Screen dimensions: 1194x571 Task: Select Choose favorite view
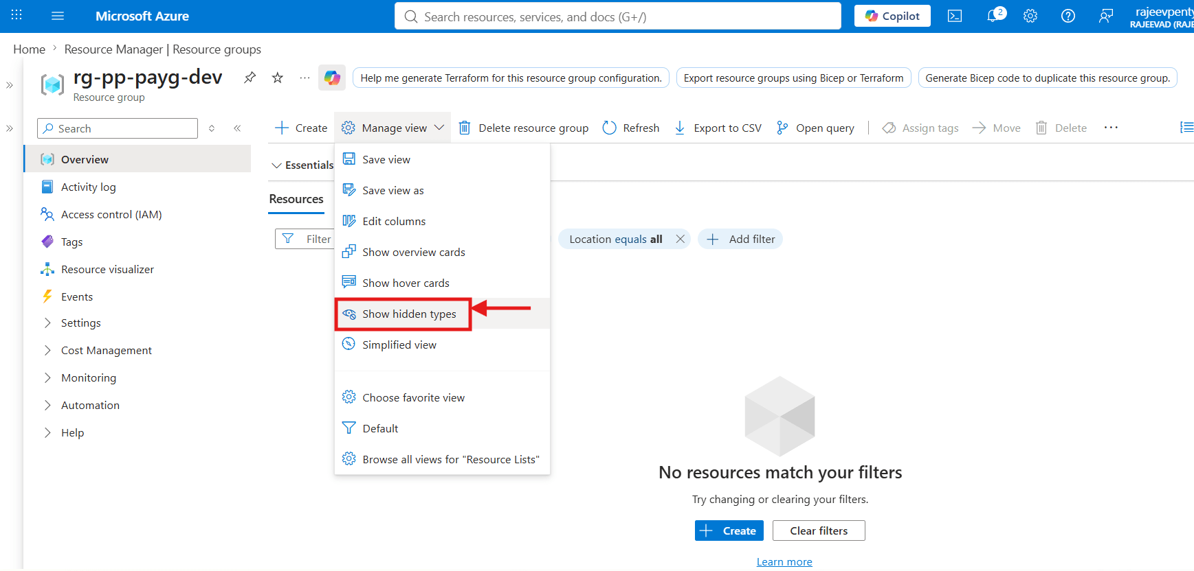(x=442, y=397)
